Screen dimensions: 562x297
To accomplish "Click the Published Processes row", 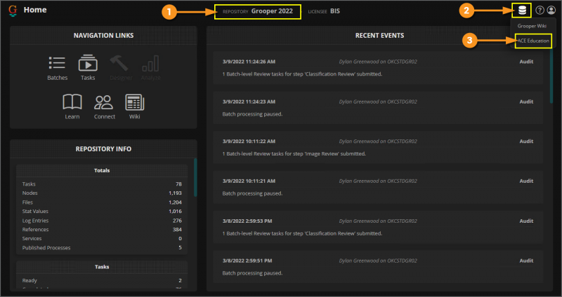I will tap(102, 248).
